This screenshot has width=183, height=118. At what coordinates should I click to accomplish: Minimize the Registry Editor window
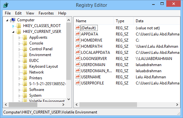click(x=153, y=4)
